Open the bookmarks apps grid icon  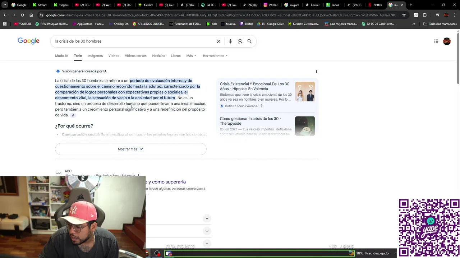pos(4,24)
